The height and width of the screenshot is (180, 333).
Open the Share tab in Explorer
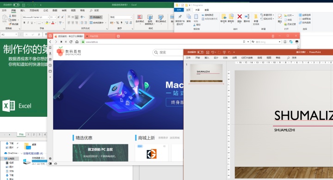(197, 10)
